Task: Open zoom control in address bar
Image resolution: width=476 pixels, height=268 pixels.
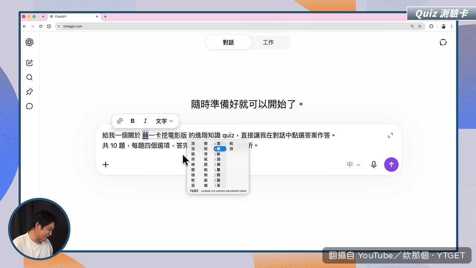Action: [412, 26]
